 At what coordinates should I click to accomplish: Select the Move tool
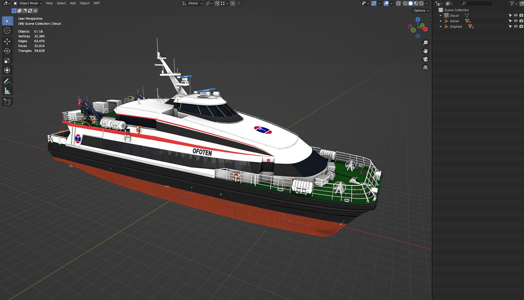7,41
